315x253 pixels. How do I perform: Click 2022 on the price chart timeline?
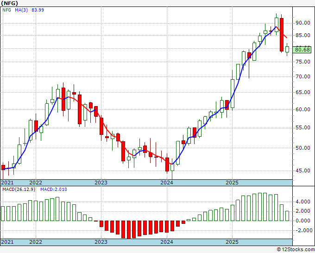(36, 183)
